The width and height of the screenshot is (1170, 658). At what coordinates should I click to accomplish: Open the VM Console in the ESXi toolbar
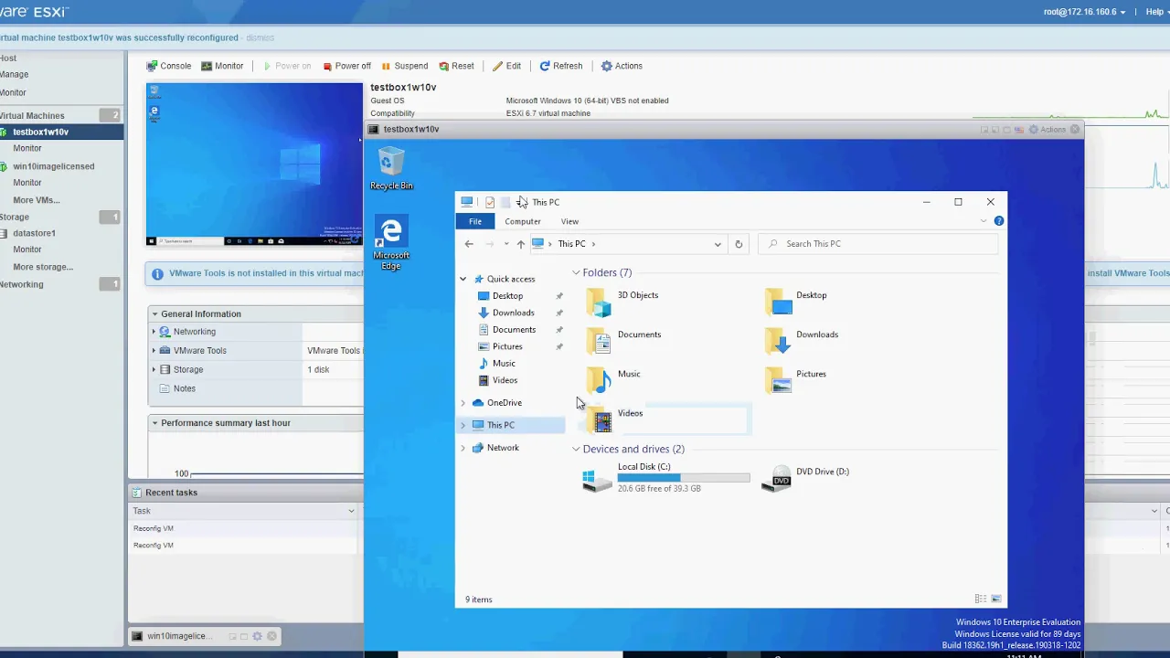(x=169, y=66)
